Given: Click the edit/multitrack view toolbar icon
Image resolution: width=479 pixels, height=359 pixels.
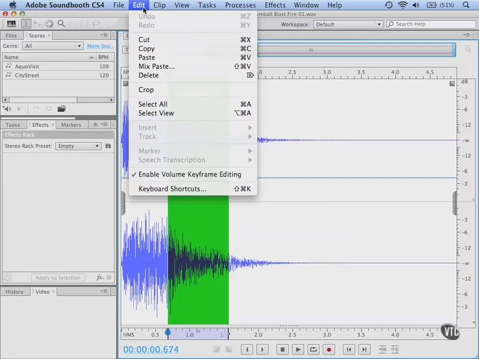Looking at the screenshot, I should [x=11, y=24].
